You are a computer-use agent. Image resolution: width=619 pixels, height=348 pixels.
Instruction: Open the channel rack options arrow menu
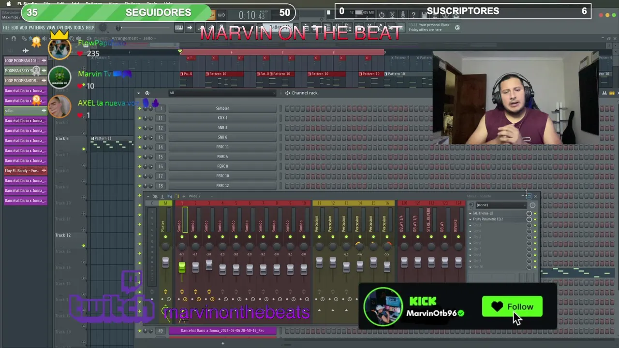tap(139, 93)
